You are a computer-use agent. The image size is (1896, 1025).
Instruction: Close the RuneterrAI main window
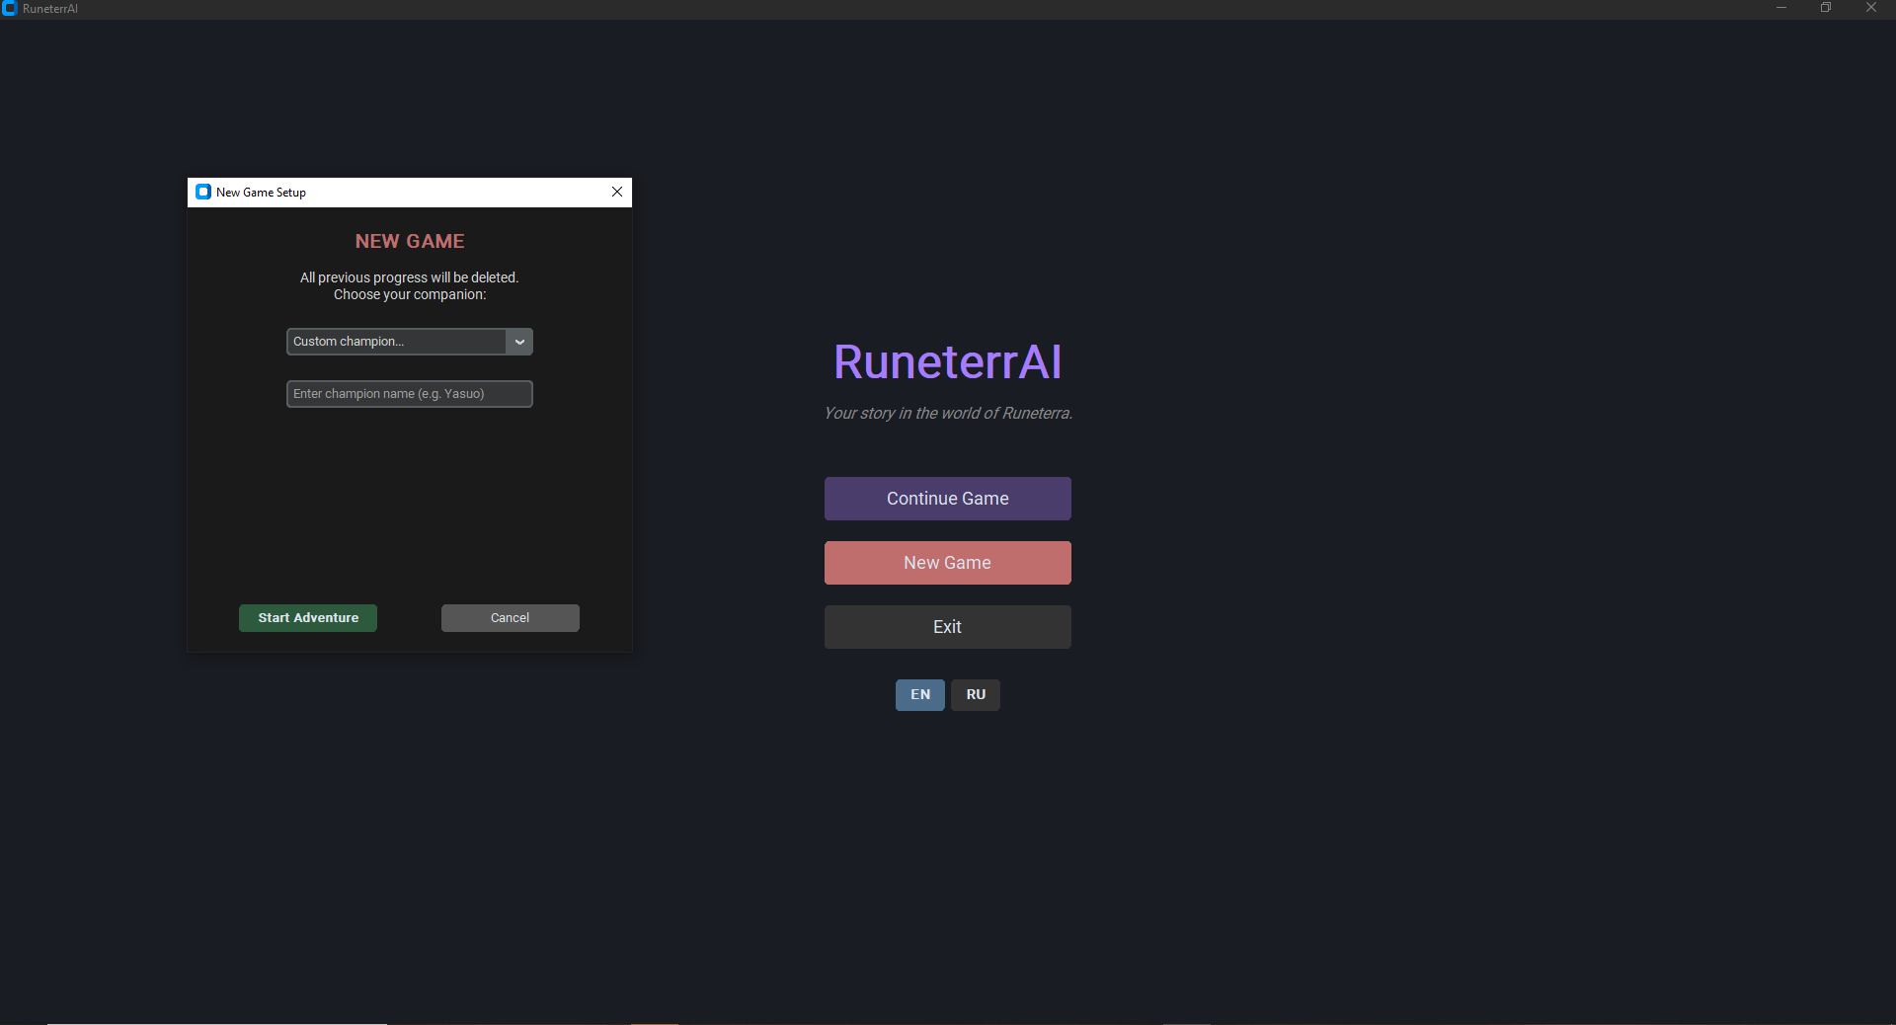[x=1871, y=8]
